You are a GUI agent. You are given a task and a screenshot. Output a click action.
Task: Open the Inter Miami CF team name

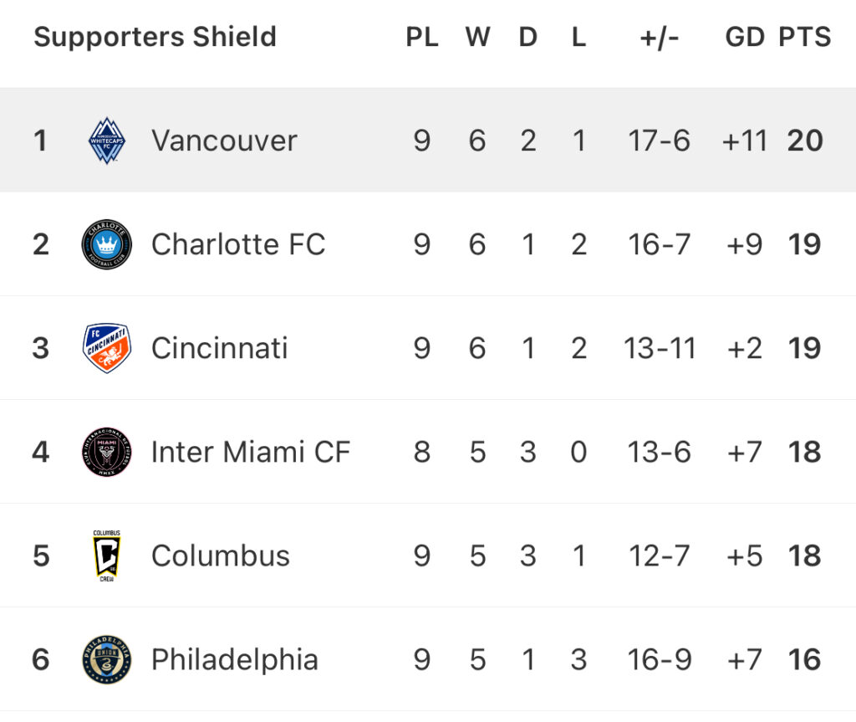click(251, 452)
